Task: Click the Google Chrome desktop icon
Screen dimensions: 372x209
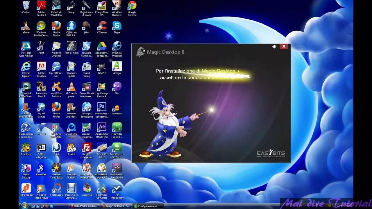Action: pyautogui.click(x=132, y=8)
